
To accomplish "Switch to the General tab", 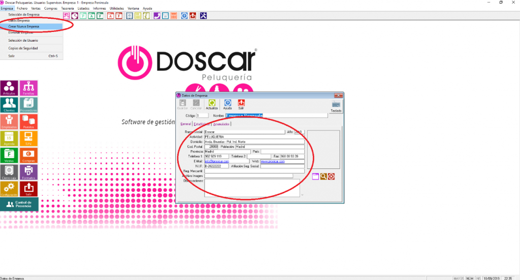I will click(186, 124).
